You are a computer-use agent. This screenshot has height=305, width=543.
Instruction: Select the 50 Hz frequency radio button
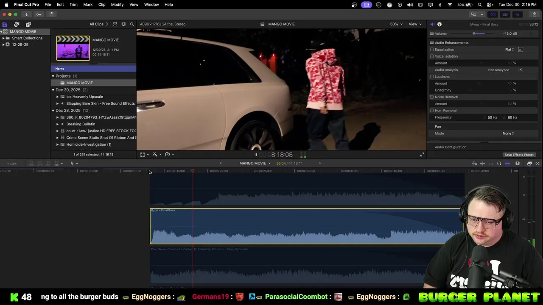click(484, 117)
